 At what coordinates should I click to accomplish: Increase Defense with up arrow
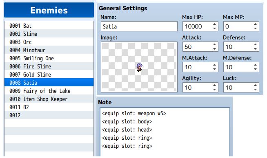click(255, 45)
